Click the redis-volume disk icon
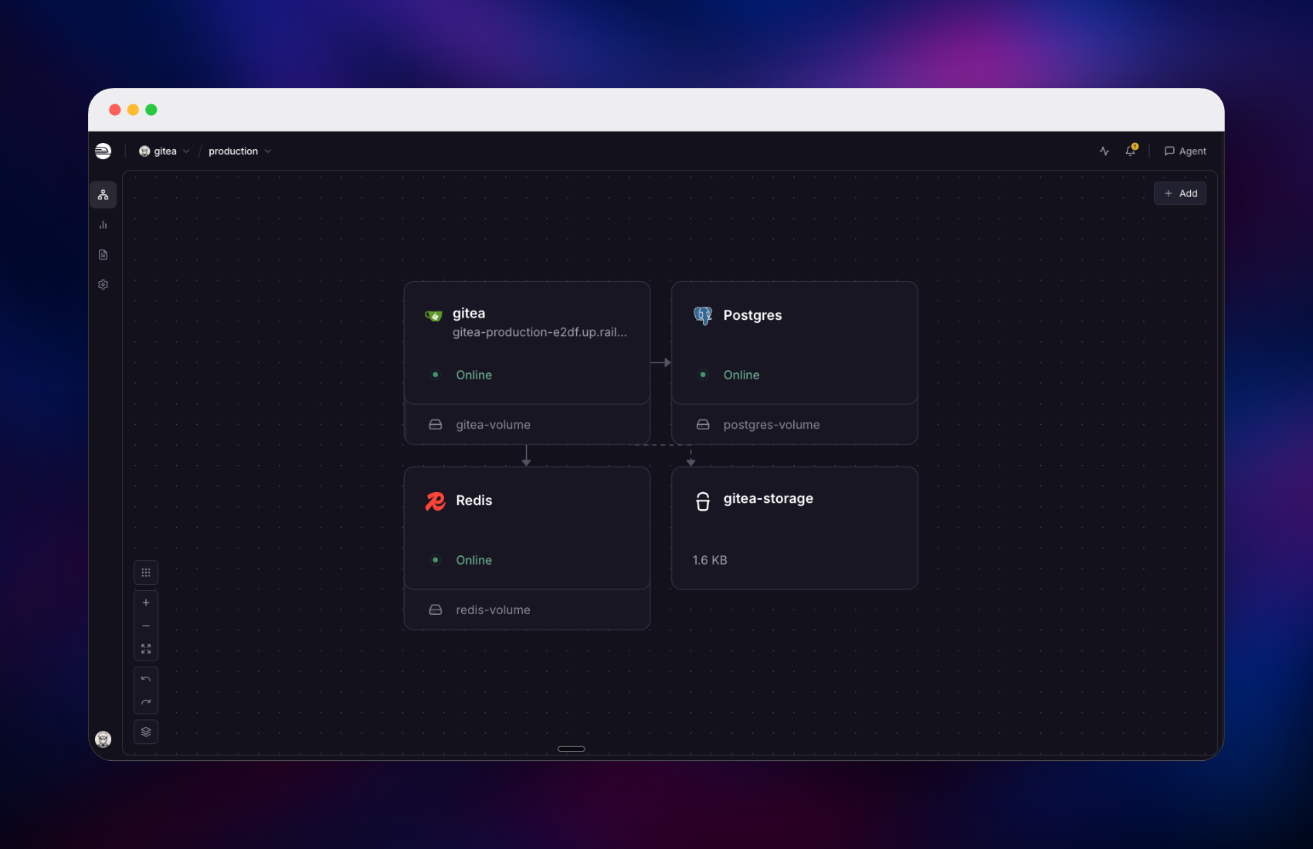 click(x=436, y=610)
